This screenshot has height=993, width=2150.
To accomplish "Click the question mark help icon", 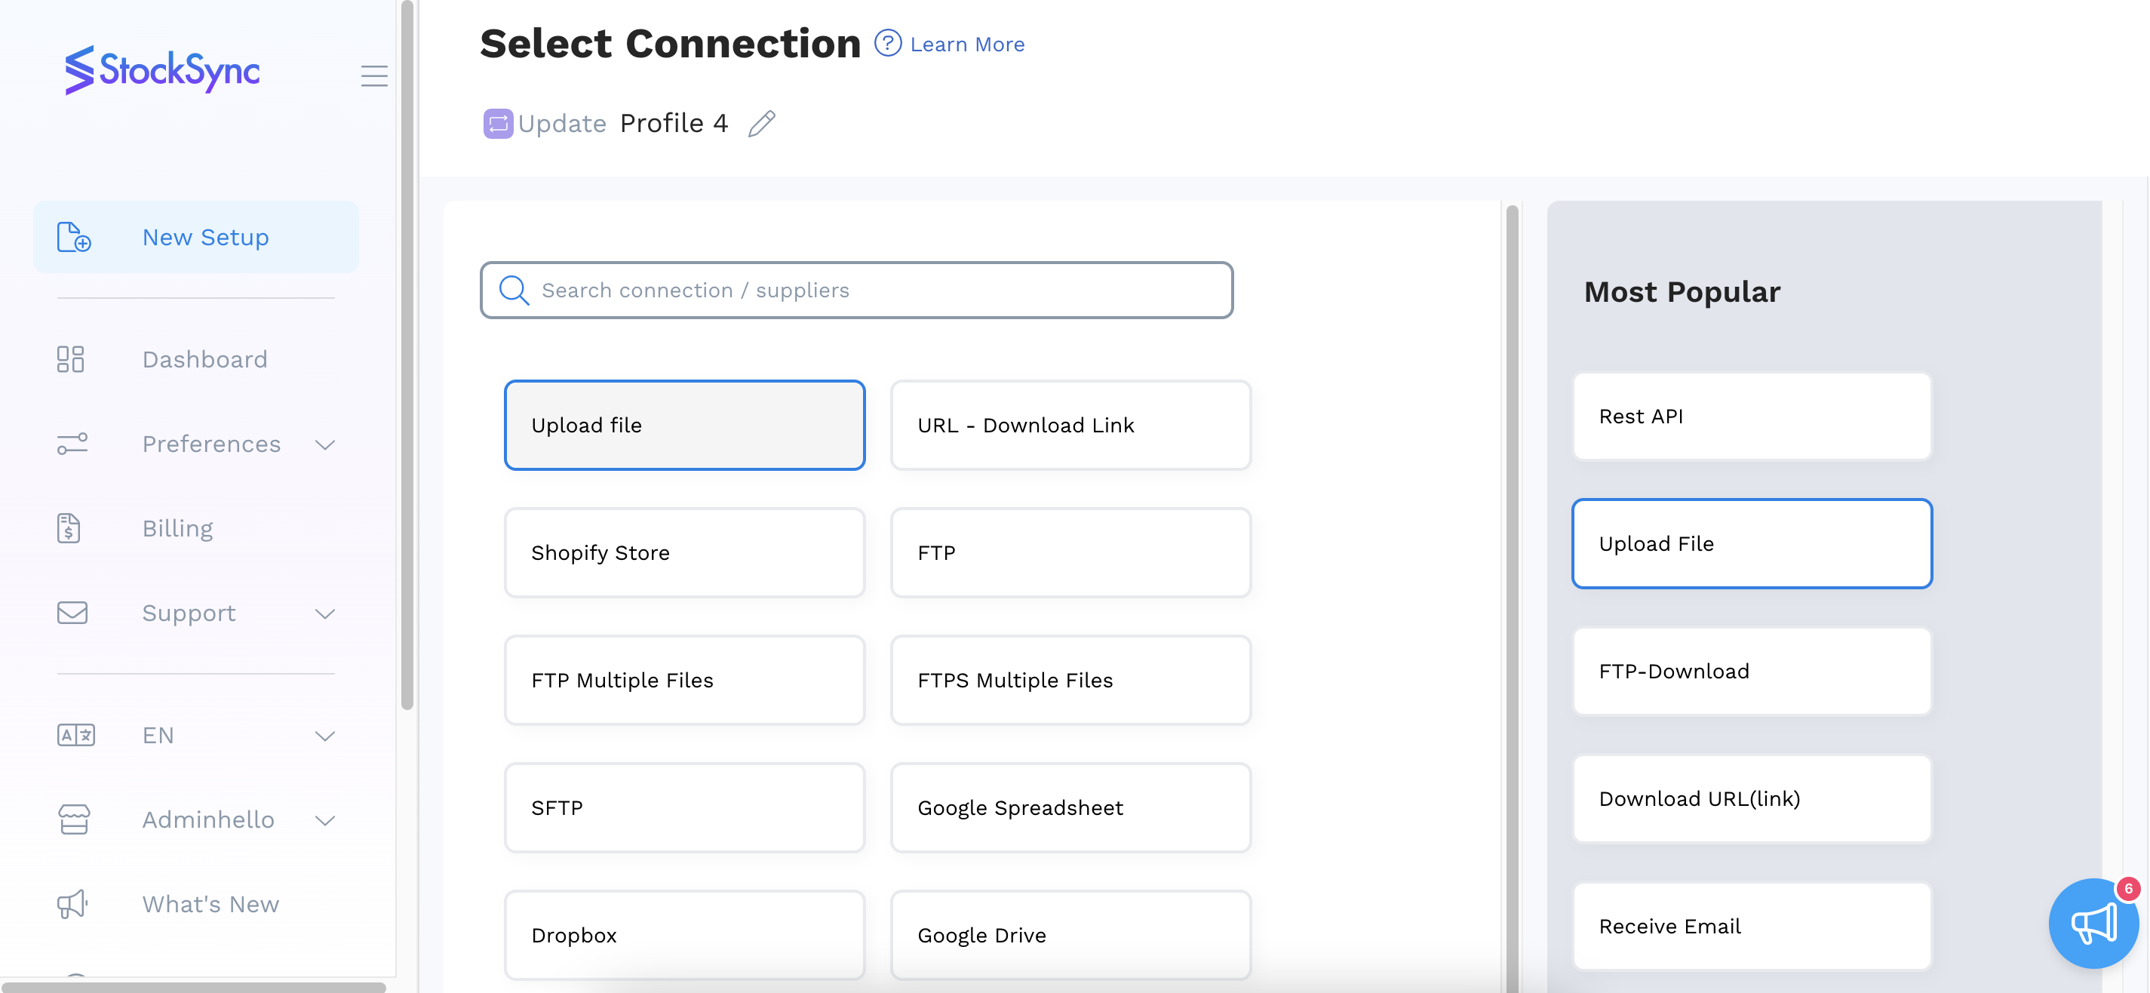I will point(887,44).
